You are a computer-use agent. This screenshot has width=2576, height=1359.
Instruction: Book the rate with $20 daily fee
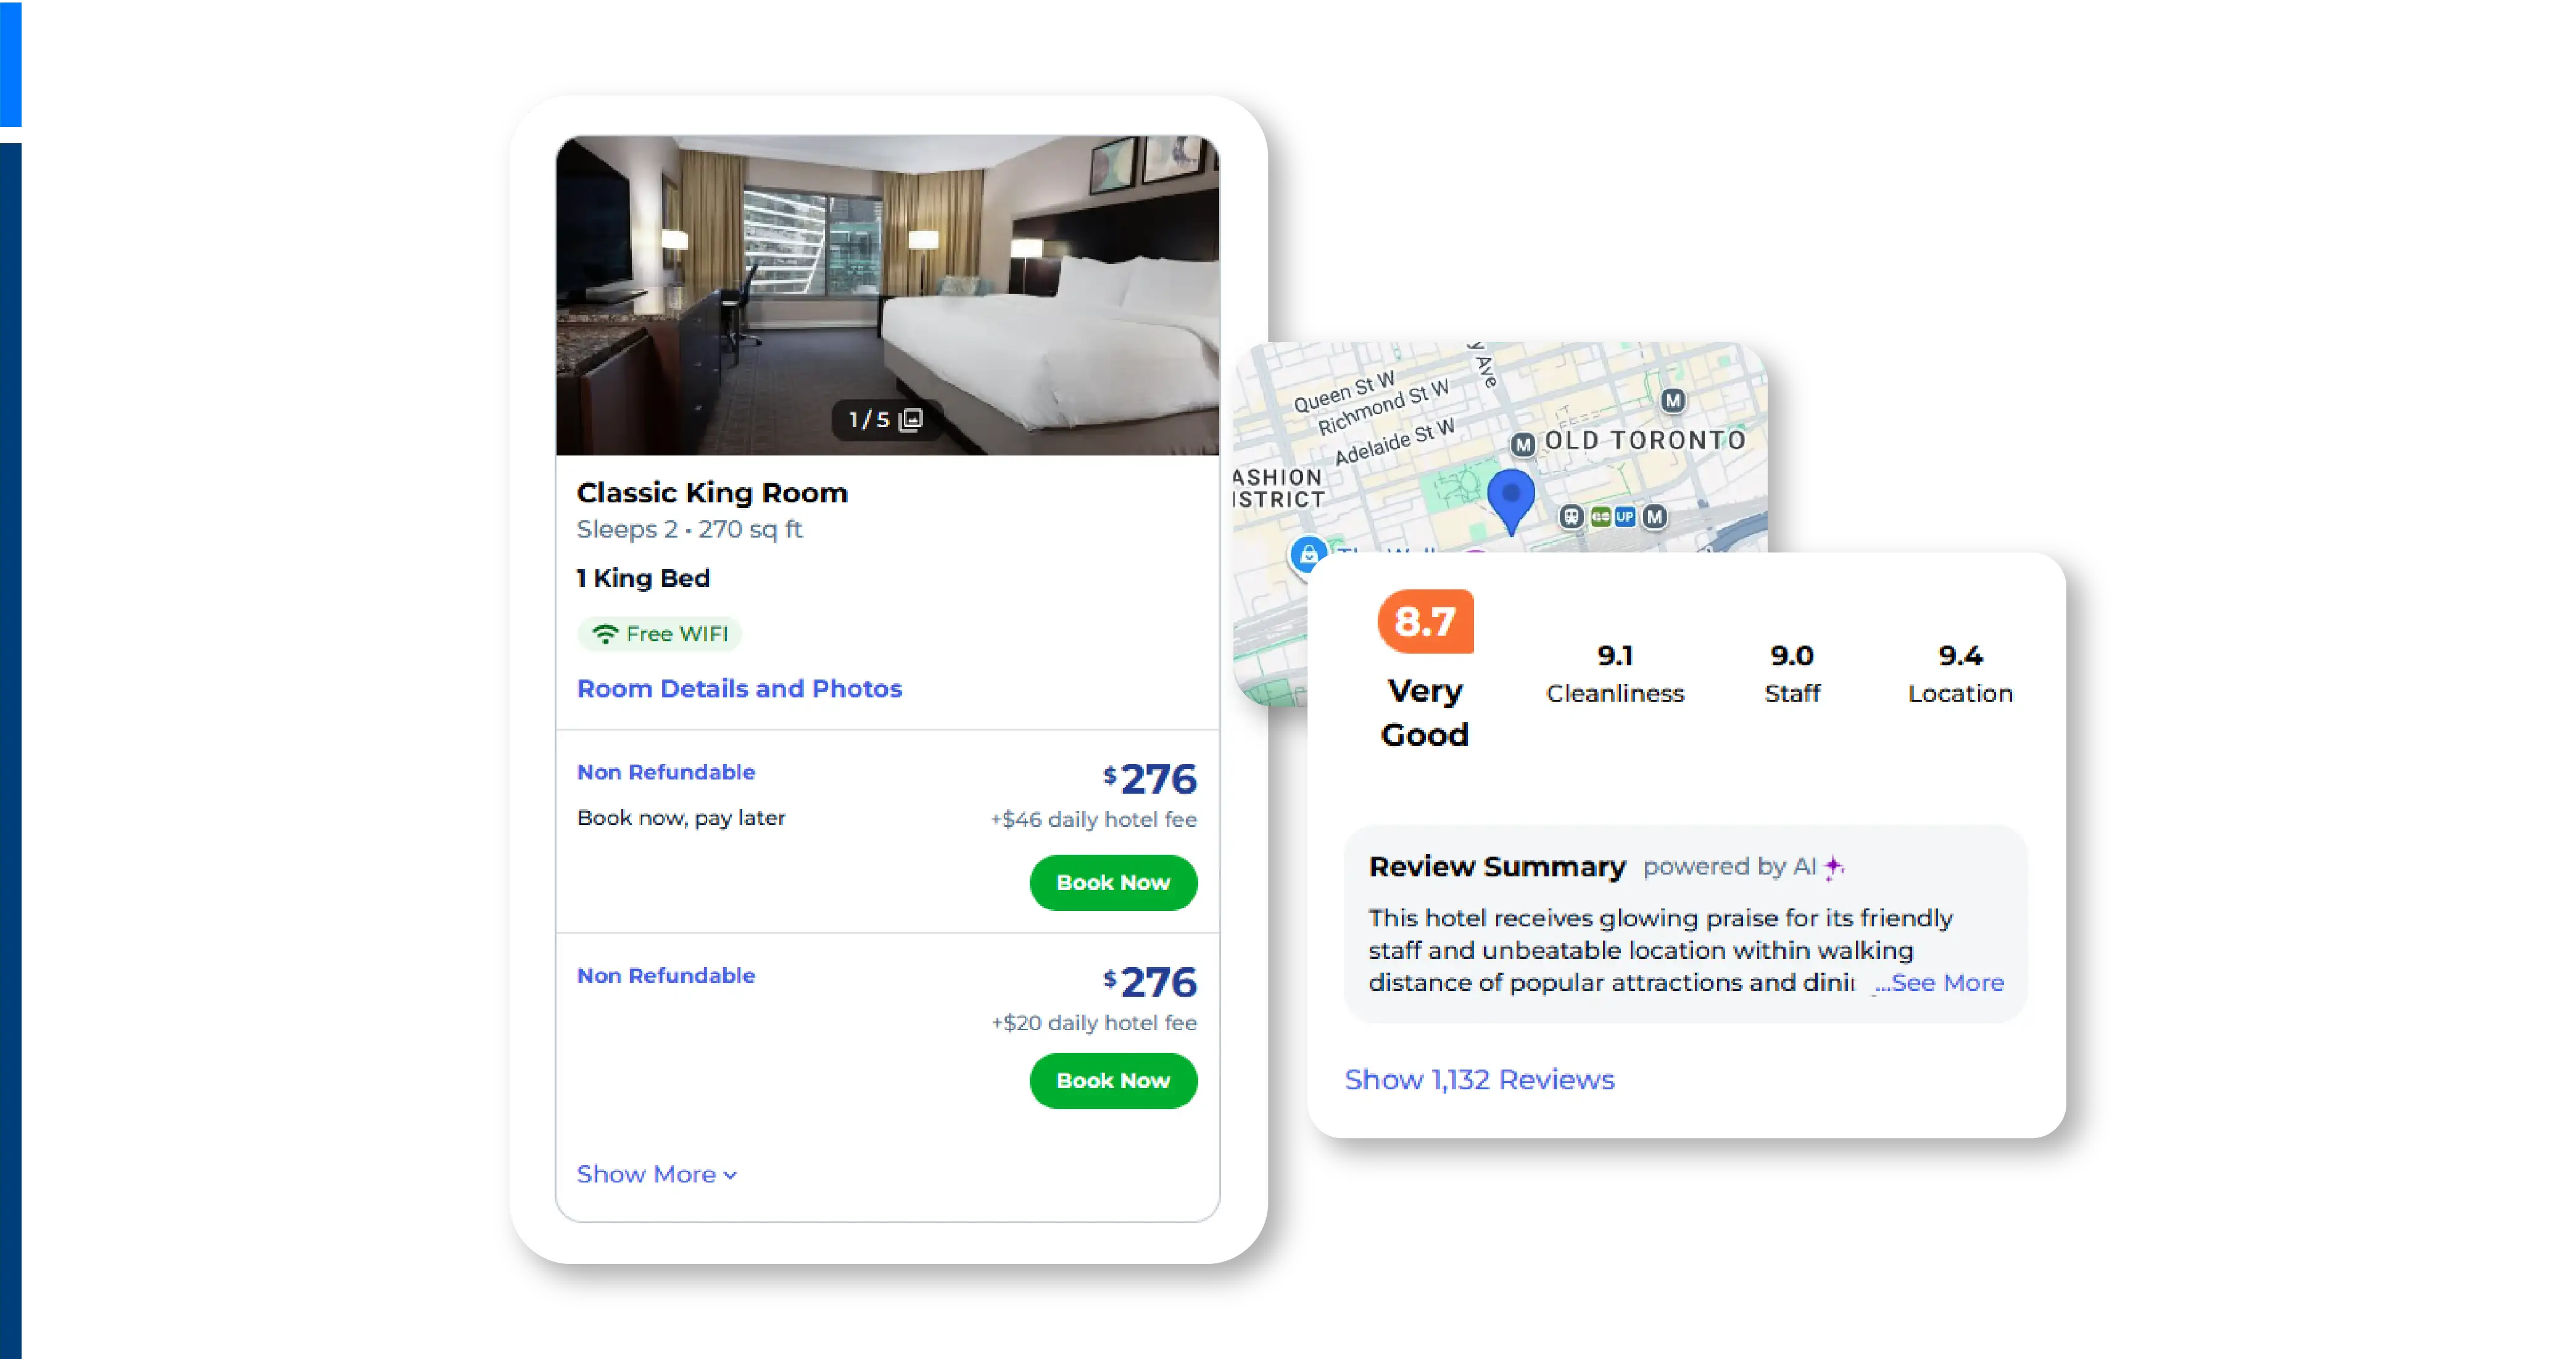tap(1113, 1081)
